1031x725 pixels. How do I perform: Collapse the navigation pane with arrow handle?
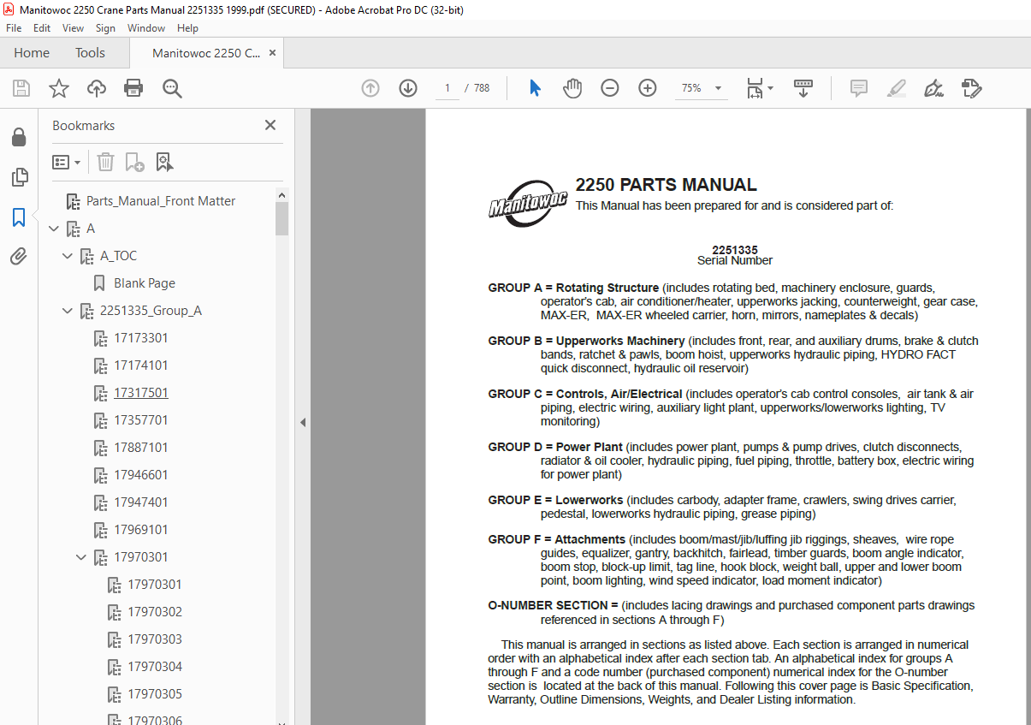302,422
